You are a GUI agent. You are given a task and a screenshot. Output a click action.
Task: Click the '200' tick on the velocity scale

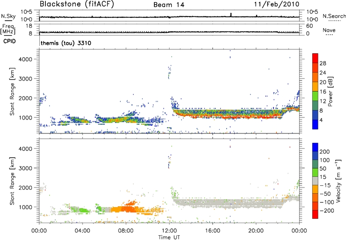[x=325, y=152]
